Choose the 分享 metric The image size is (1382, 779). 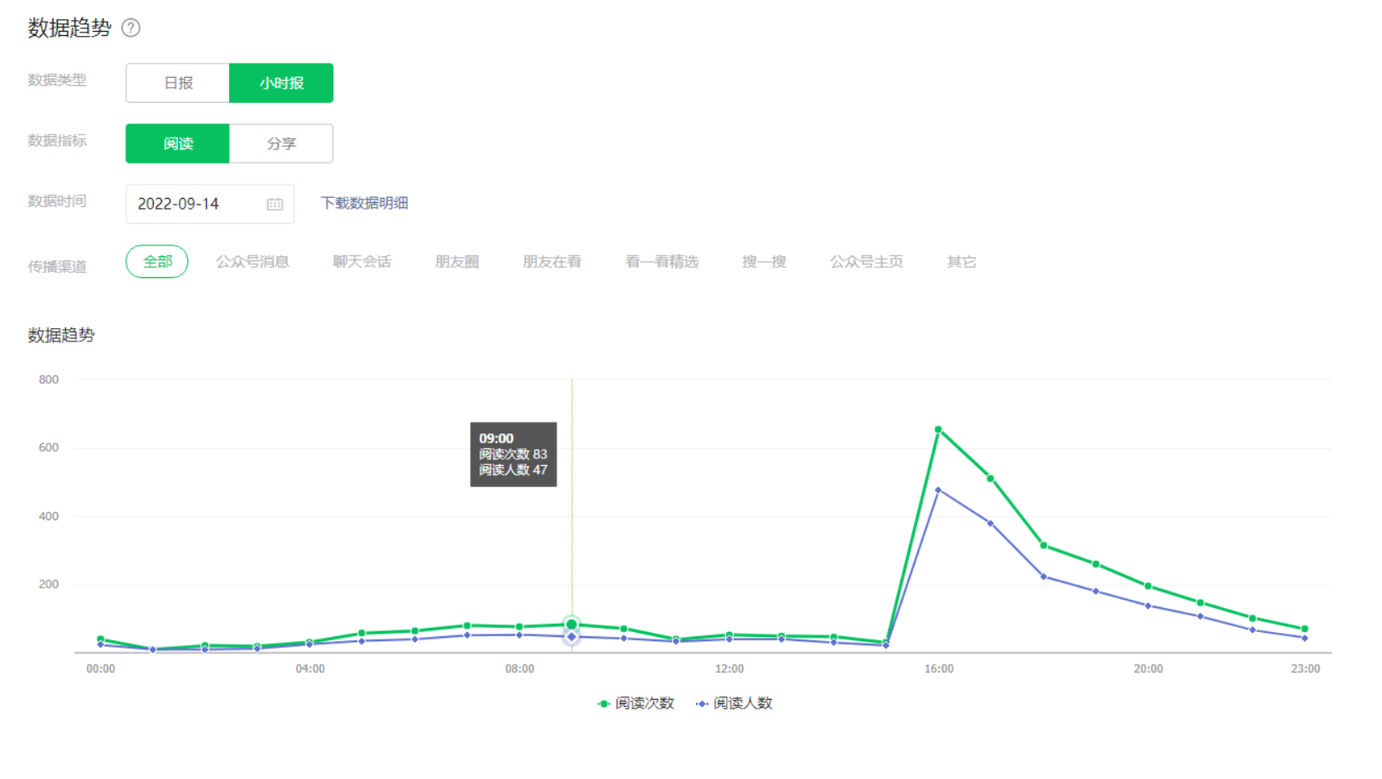click(x=282, y=144)
